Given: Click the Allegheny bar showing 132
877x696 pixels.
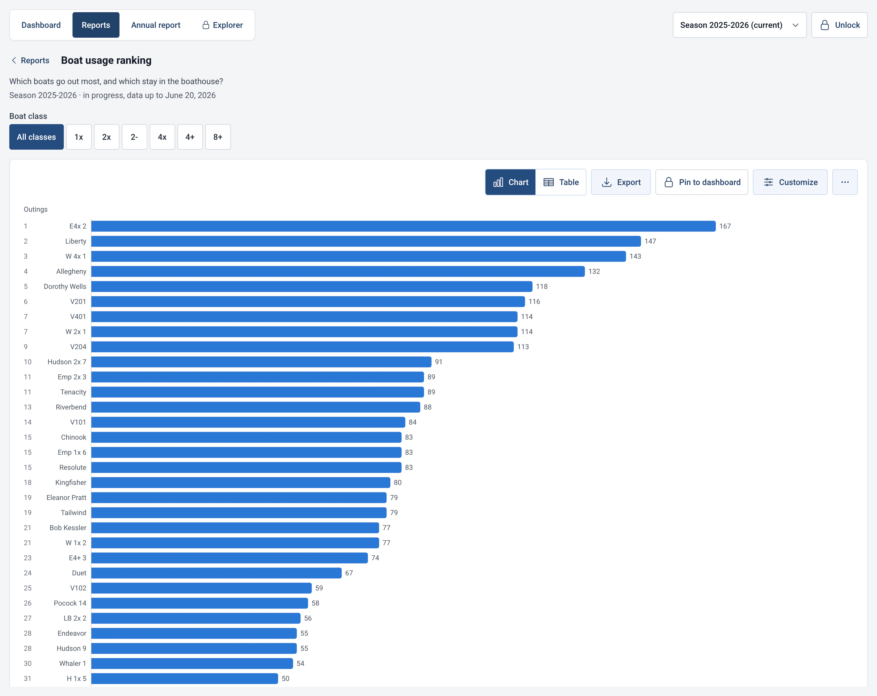Looking at the screenshot, I should tap(338, 271).
